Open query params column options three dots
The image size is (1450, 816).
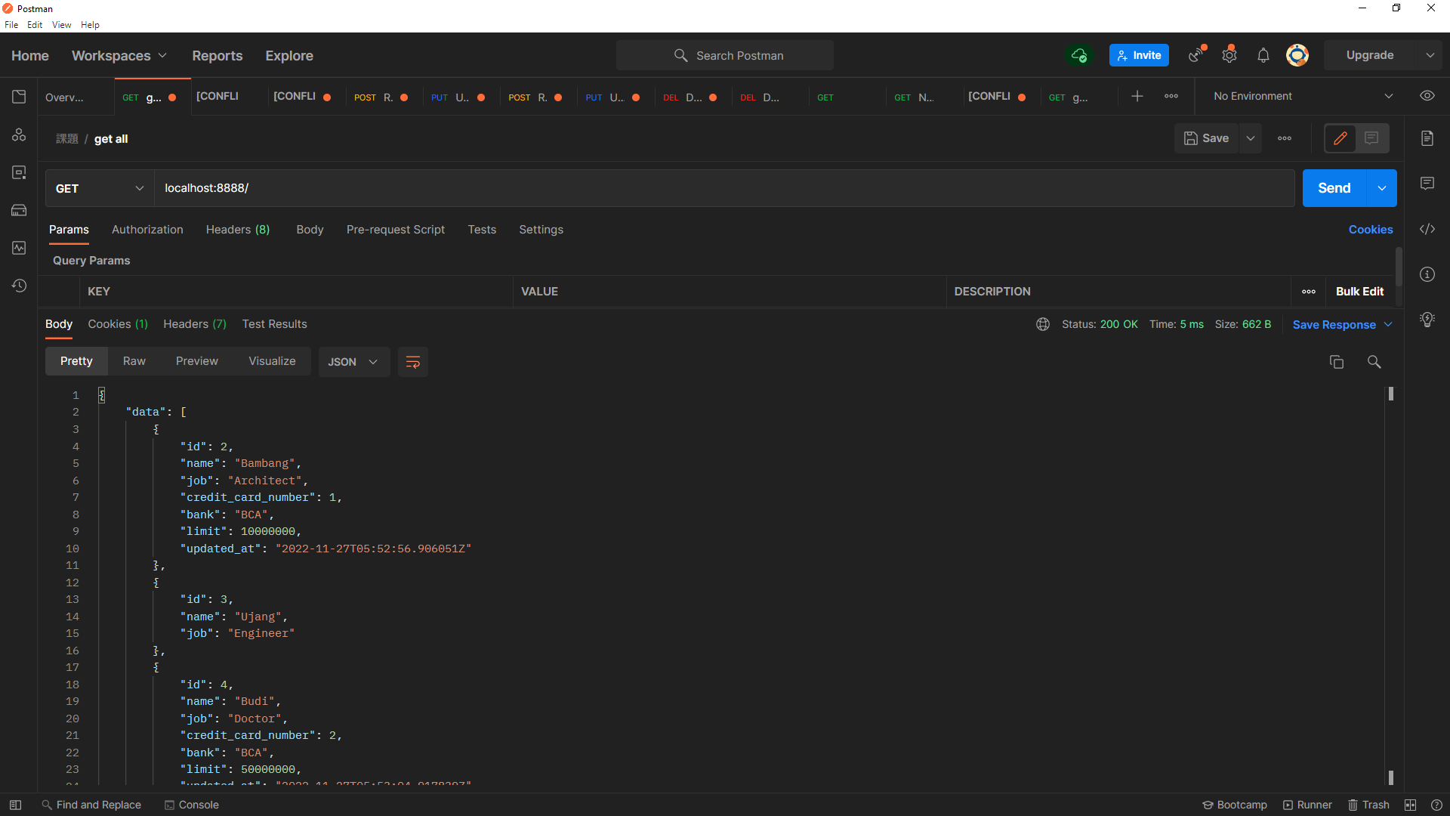pyautogui.click(x=1309, y=292)
